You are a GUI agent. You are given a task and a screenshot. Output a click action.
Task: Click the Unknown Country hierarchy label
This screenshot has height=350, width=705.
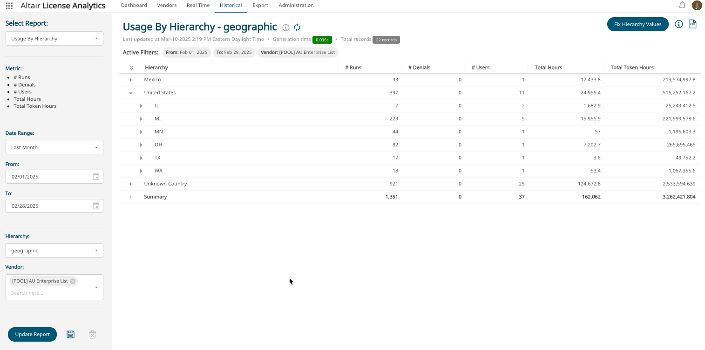pos(165,184)
